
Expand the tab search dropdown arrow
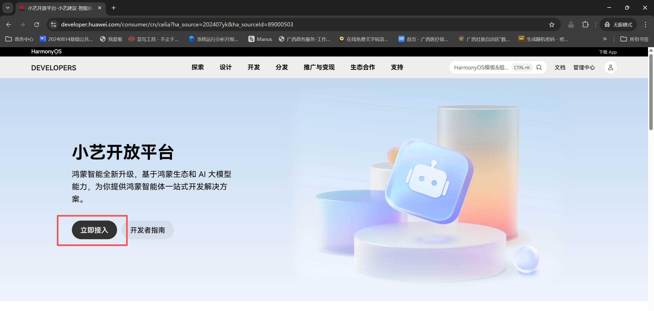pyautogui.click(x=8, y=8)
